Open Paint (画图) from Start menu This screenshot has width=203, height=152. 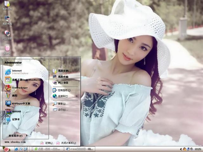pyautogui.click(x=11, y=96)
